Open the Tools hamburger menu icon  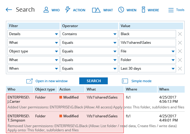point(171,10)
